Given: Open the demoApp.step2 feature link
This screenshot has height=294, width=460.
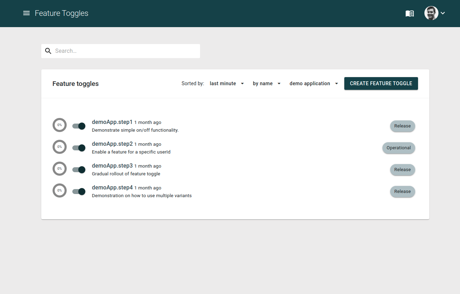Looking at the screenshot, I should point(112,144).
